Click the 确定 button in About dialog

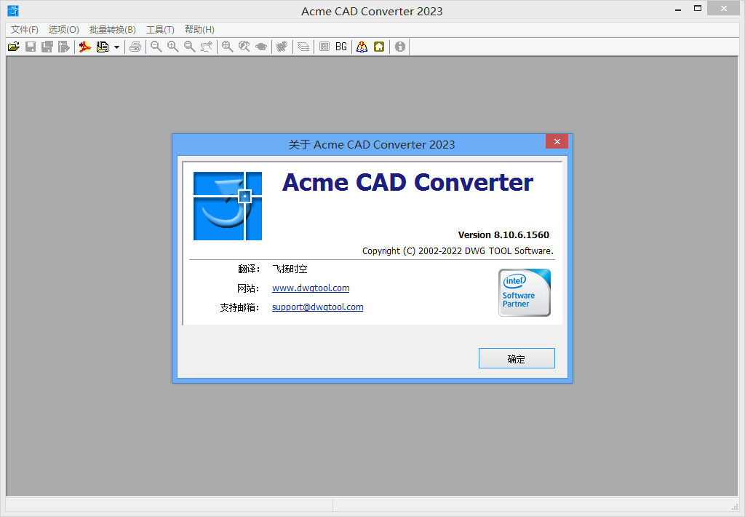[x=517, y=358]
